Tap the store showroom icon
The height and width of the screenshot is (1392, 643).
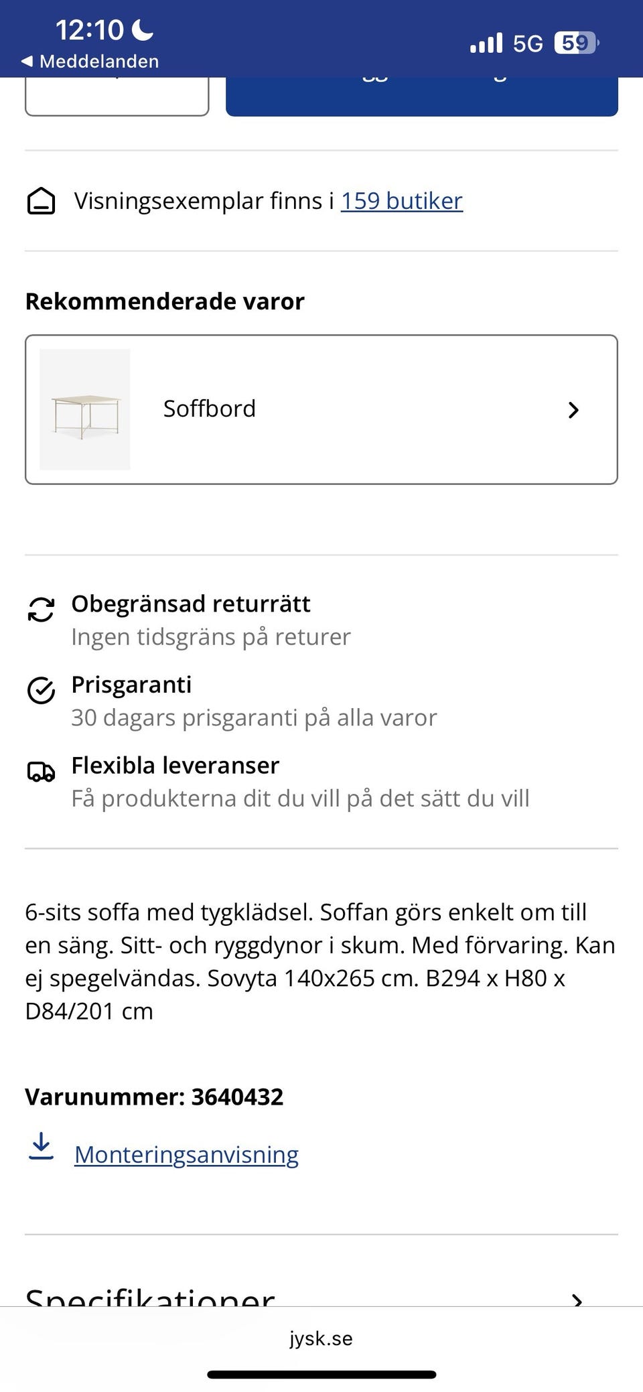[x=41, y=201]
